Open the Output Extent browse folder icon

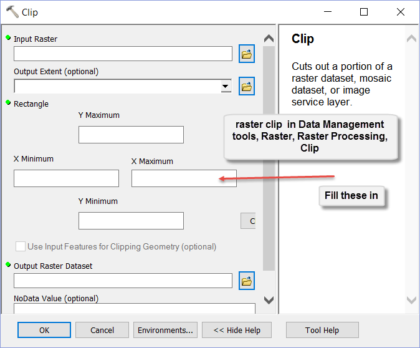pyautogui.click(x=246, y=86)
